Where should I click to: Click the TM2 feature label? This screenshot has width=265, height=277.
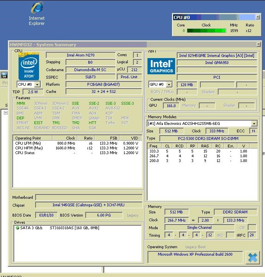click(76, 123)
